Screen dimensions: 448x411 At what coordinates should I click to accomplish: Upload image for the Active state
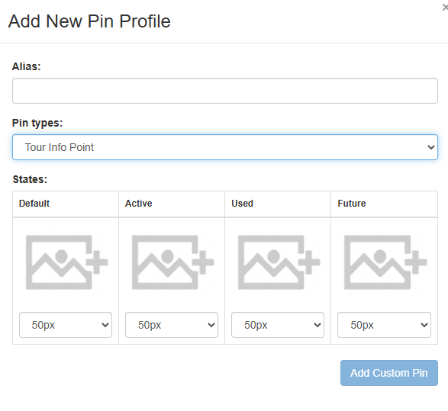[x=172, y=262]
